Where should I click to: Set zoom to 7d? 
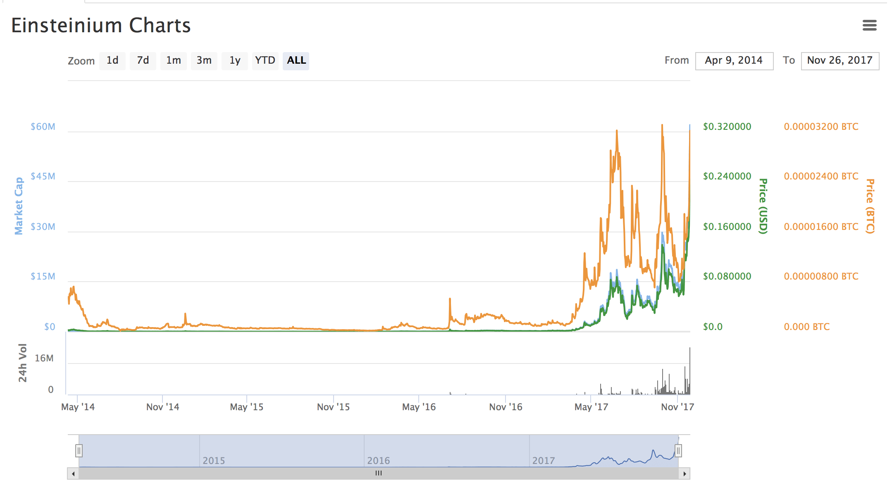coord(143,61)
